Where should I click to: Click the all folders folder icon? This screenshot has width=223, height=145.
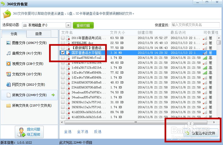pyautogui.click(x=9, y=105)
